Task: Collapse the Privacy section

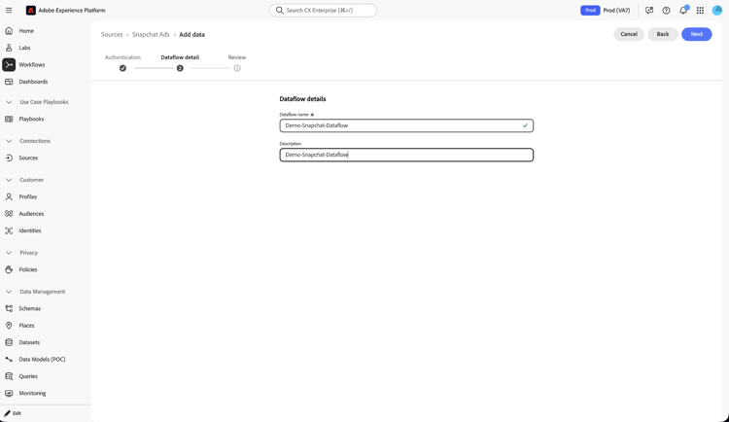Action: point(9,253)
